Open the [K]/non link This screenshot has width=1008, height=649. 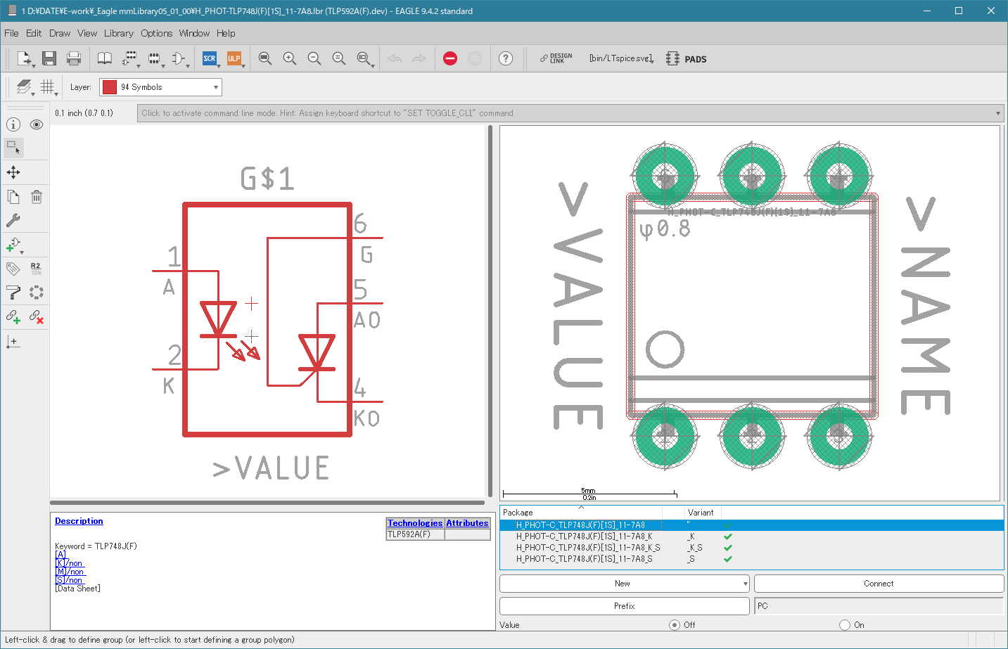tap(69, 563)
